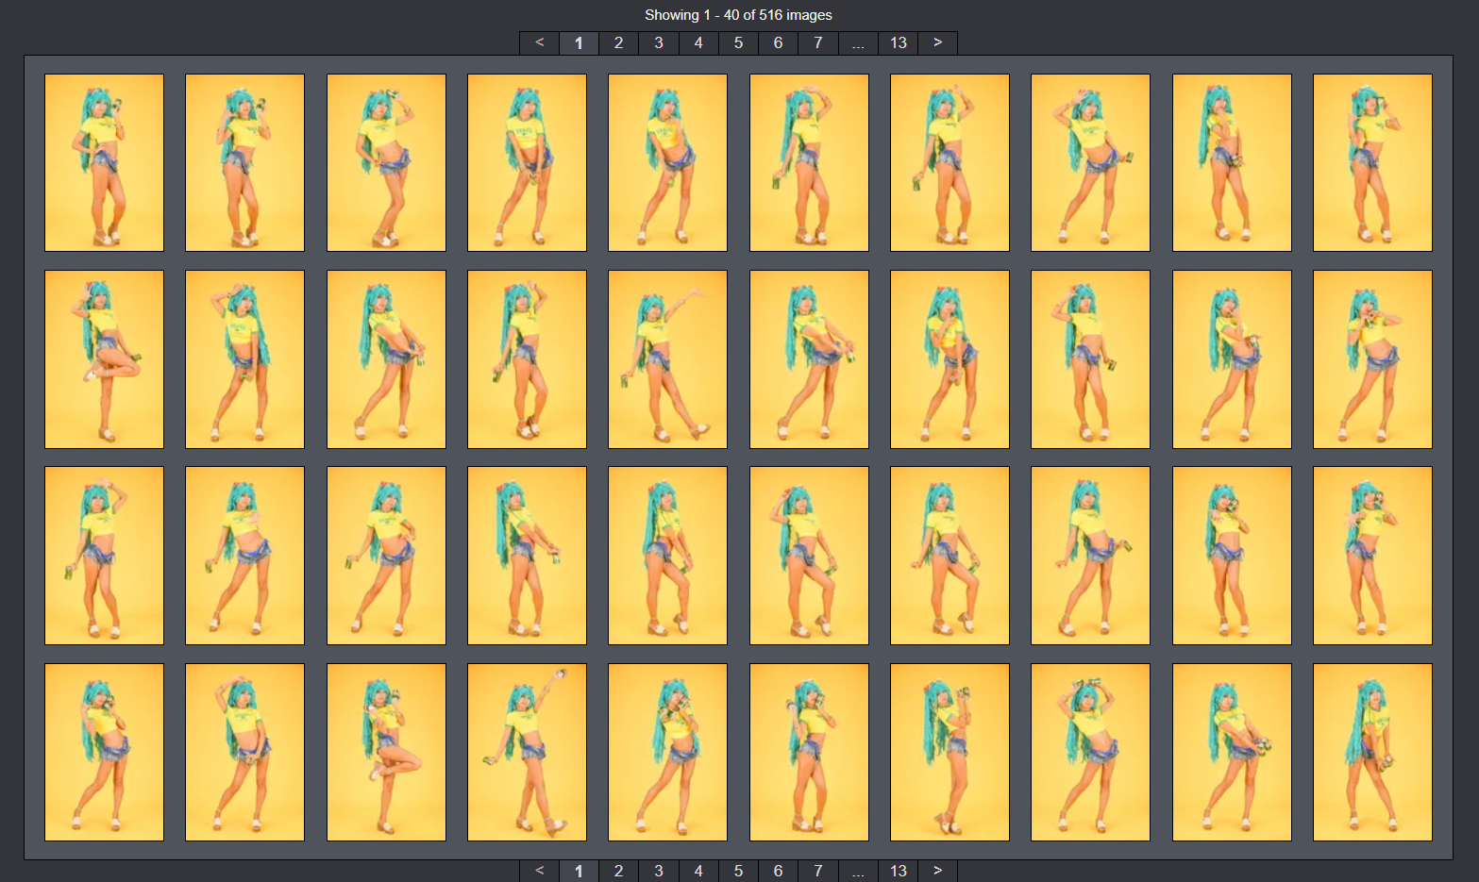1479x882 pixels.
Task: Open fourth thumbnail in bottom row, arm raised high
Action: [x=527, y=752]
